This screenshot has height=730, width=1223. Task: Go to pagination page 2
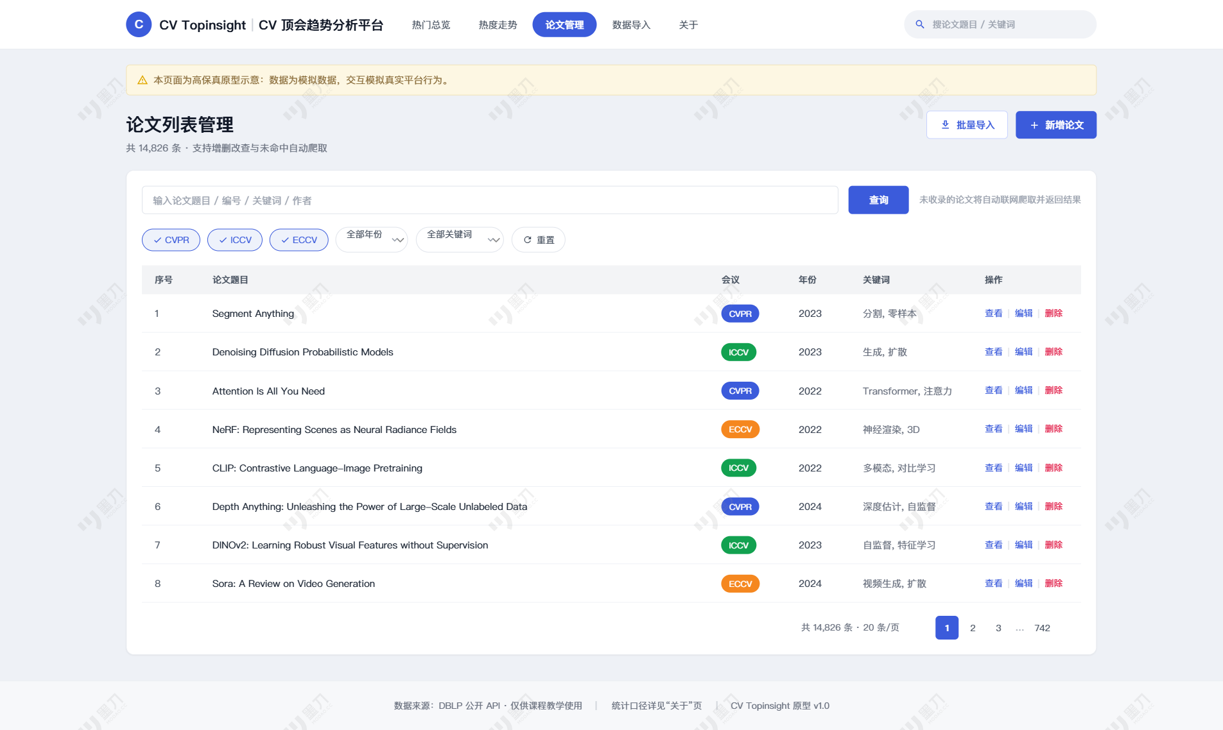coord(973,628)
